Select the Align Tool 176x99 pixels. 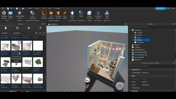107,15
